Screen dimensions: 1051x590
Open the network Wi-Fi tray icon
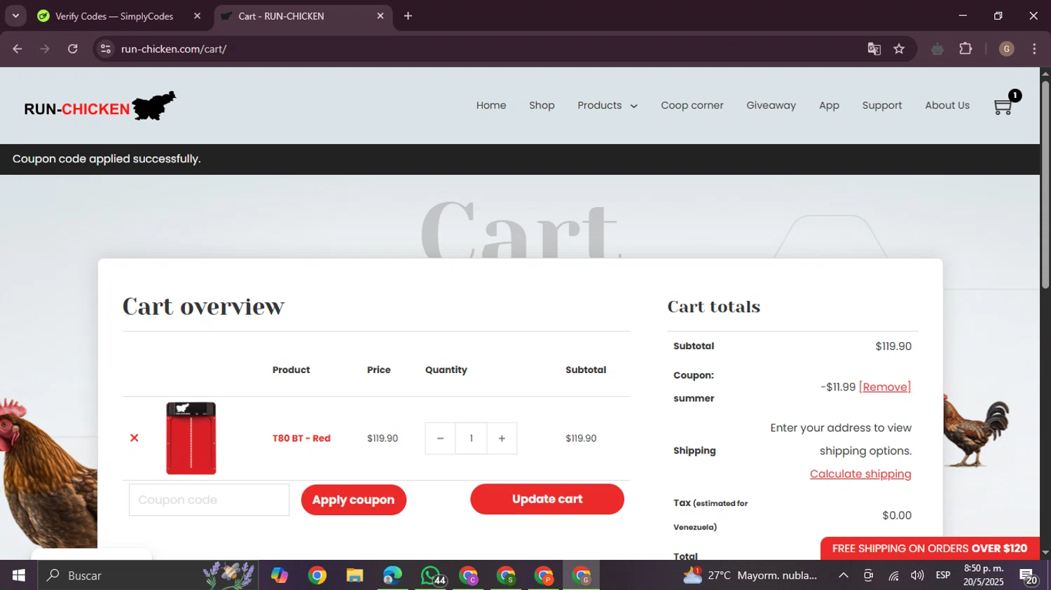click(893, 575)
